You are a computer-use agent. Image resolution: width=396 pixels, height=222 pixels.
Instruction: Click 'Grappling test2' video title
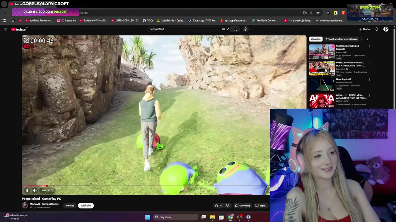click(343, 79)
